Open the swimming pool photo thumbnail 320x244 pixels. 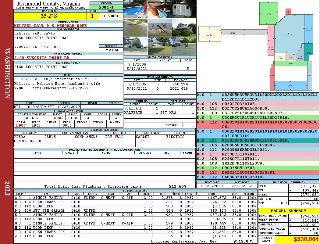(136, 9)
